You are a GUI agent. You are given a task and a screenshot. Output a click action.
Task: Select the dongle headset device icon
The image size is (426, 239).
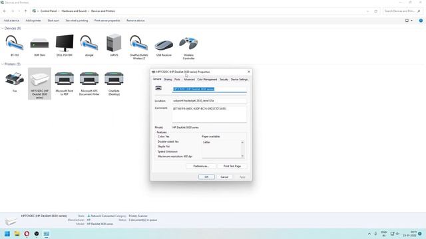coord(89,43)
